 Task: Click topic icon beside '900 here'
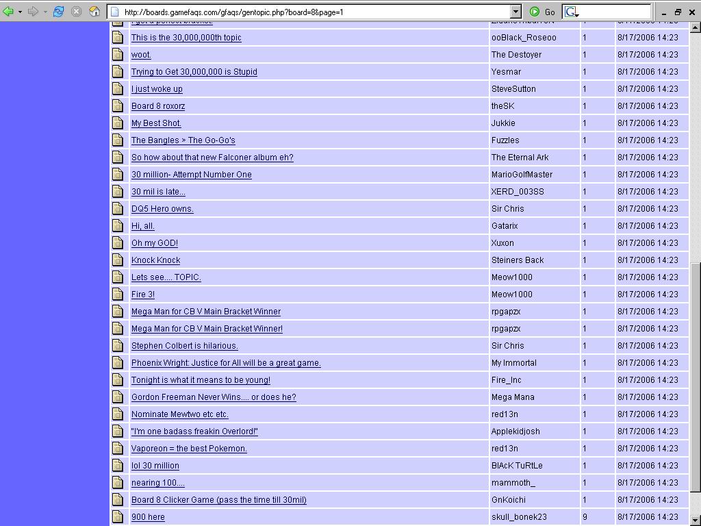(x=118, y=517)
